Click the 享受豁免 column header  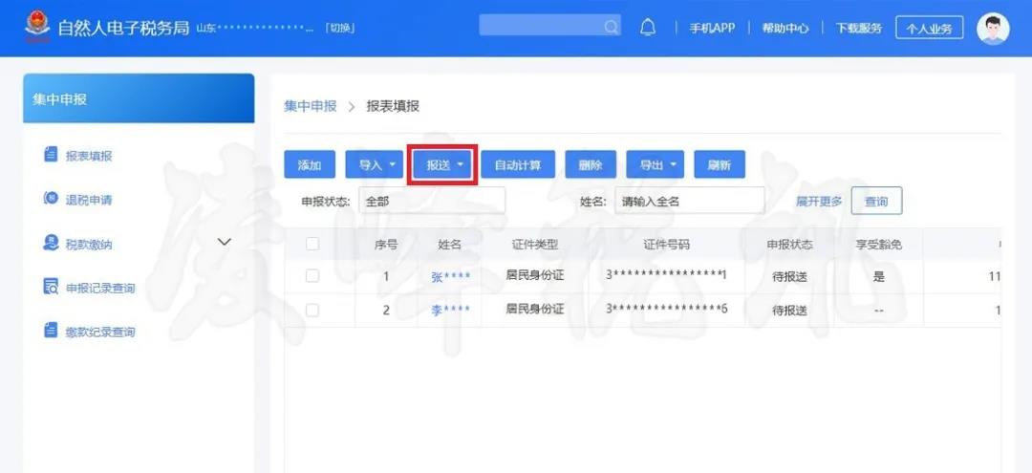pyautogui.click(x=879, y=245)
